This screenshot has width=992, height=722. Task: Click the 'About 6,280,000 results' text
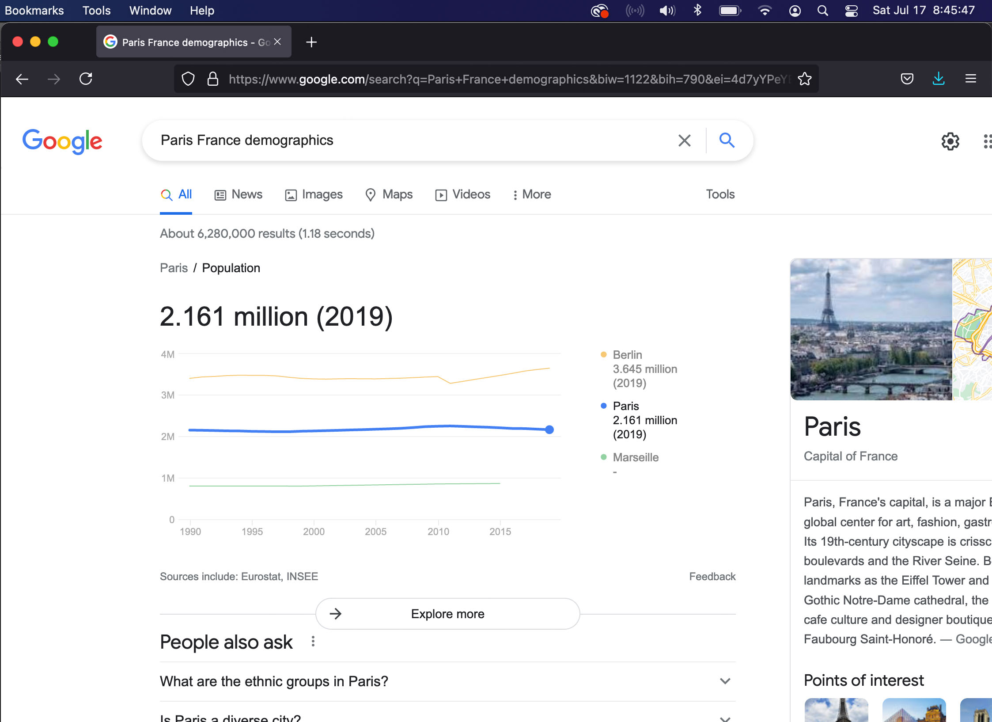tap(267, 234)
